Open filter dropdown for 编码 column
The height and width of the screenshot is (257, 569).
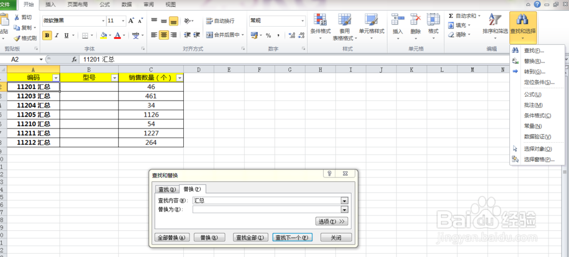click(56, 78)
